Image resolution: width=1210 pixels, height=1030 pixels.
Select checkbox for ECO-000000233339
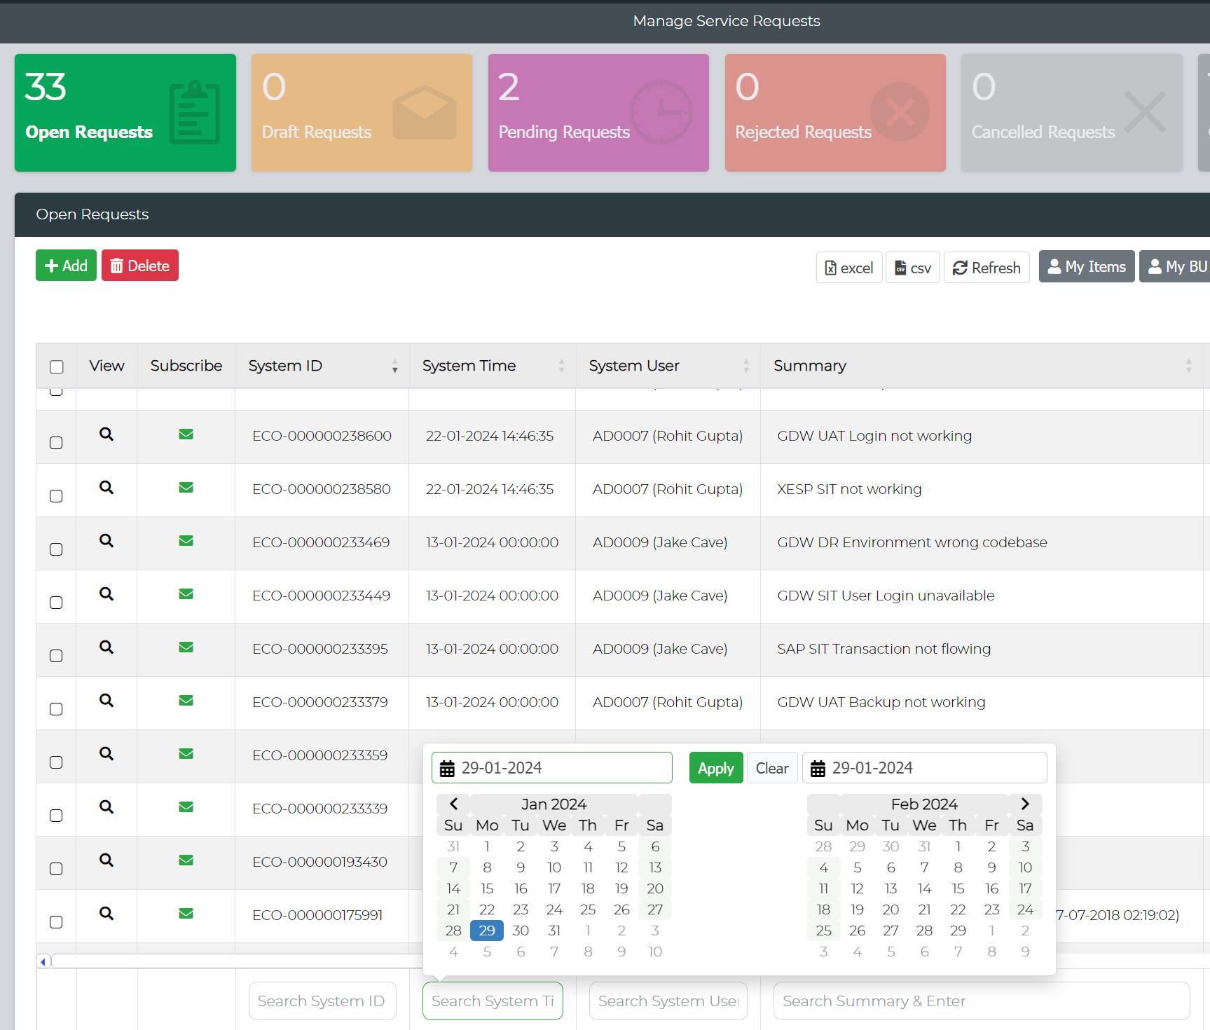click(x=56, y=816)
